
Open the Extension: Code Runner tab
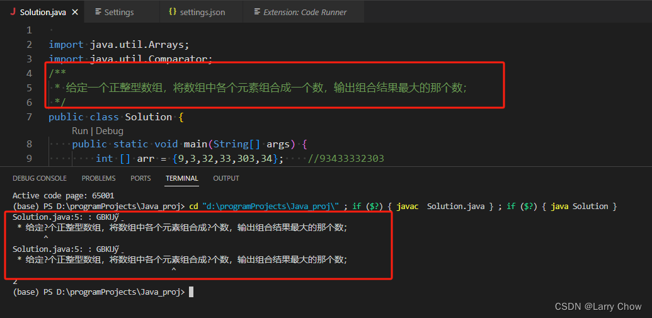click(305, 12)
